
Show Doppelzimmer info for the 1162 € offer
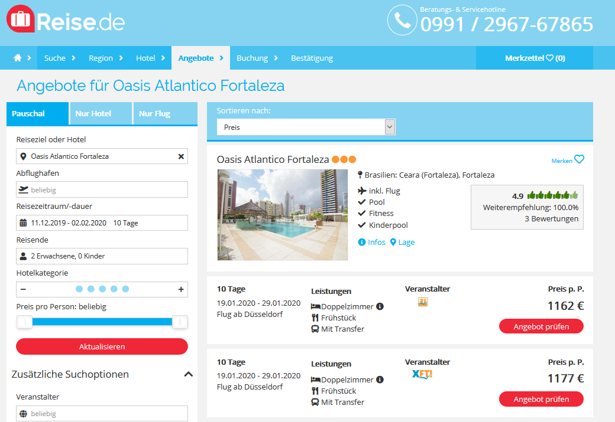click(380, 306)
